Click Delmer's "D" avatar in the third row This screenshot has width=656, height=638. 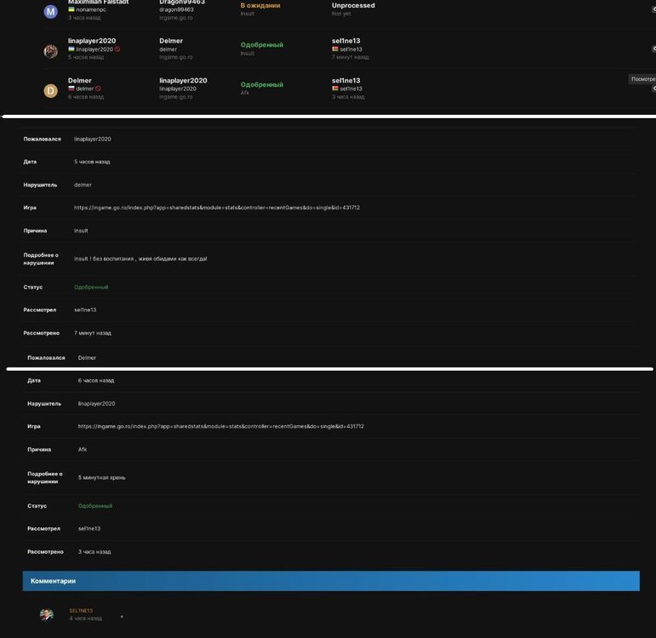(x=50, y=90)
